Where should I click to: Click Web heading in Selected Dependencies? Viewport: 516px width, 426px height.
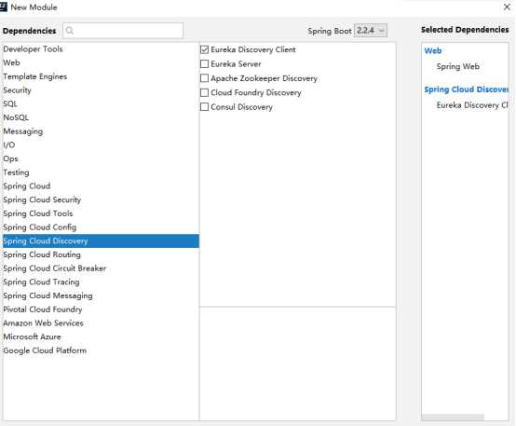[433, 50]
